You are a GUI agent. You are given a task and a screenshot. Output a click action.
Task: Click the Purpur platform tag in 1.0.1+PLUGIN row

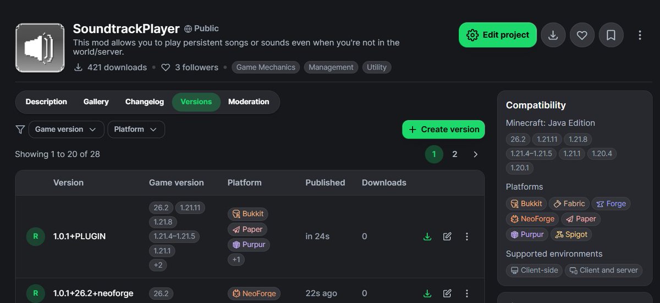(249, 245)
